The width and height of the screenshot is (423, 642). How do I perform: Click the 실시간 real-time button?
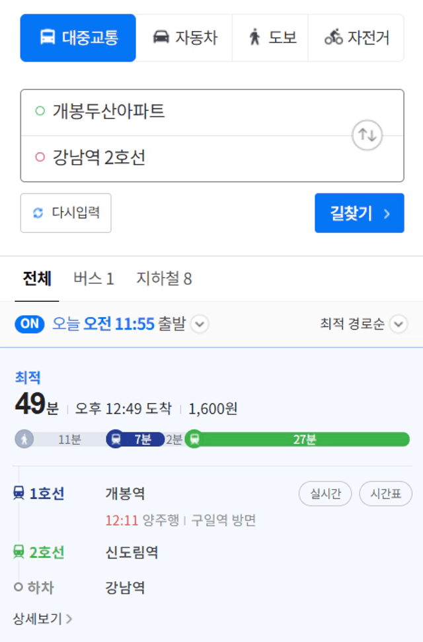[325, 493]
